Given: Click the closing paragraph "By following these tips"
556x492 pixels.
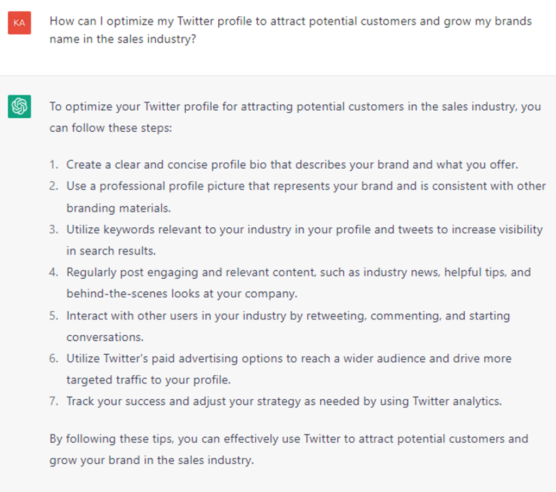Looking at the screenshot, I should [288, 449].
